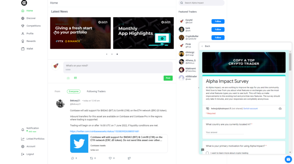
Task: Select 'I want to learn more' radio option
Action: point(207,153)
